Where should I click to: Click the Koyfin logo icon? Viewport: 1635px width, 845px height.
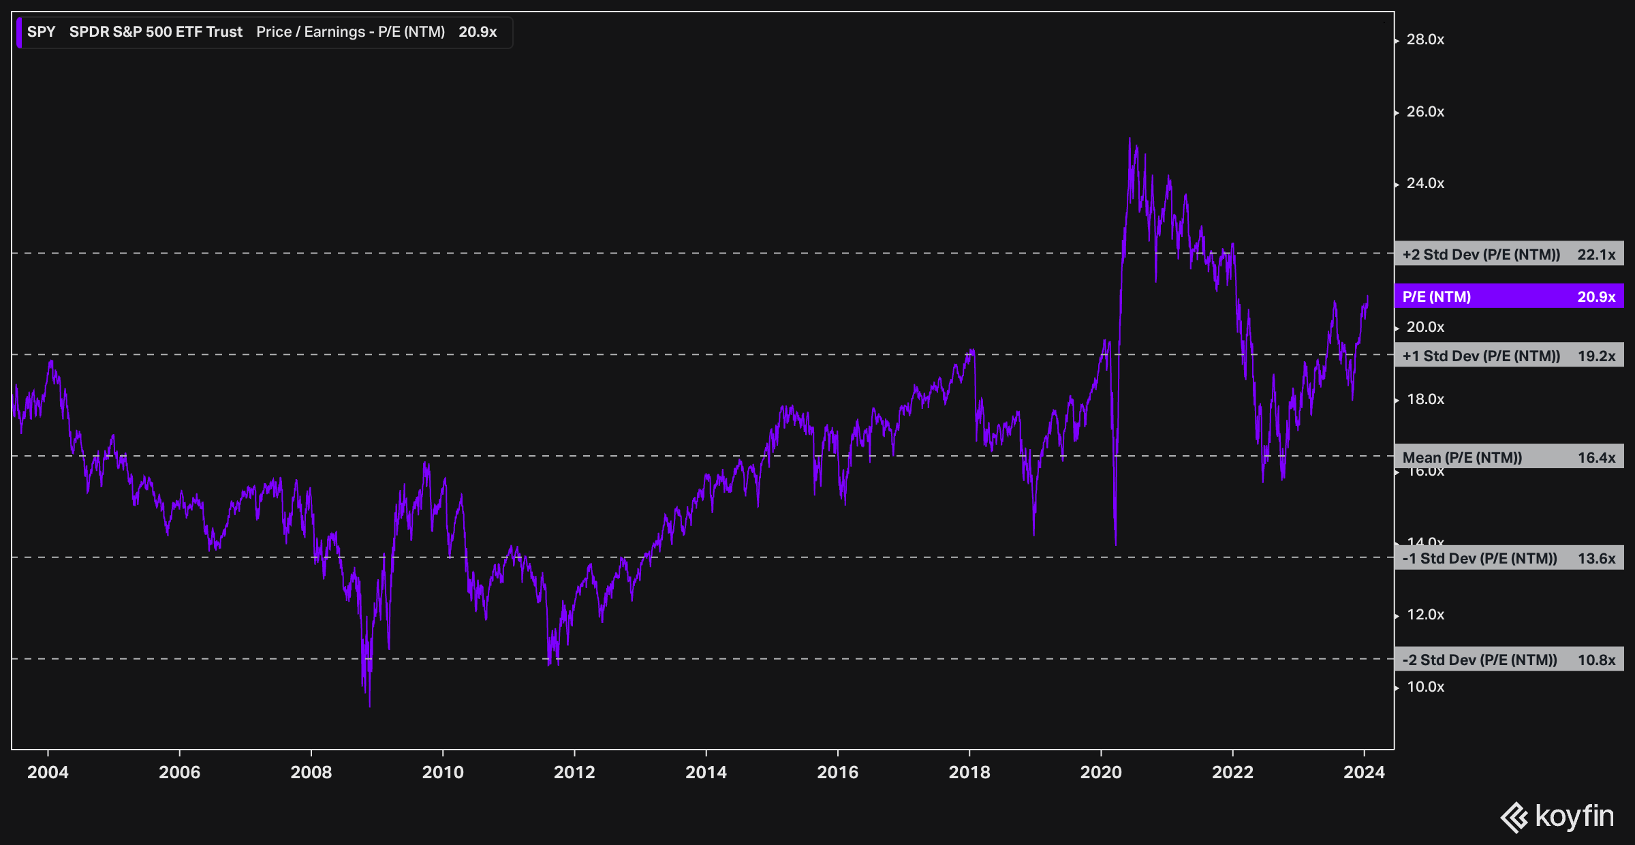click(x=1514, y=817)
